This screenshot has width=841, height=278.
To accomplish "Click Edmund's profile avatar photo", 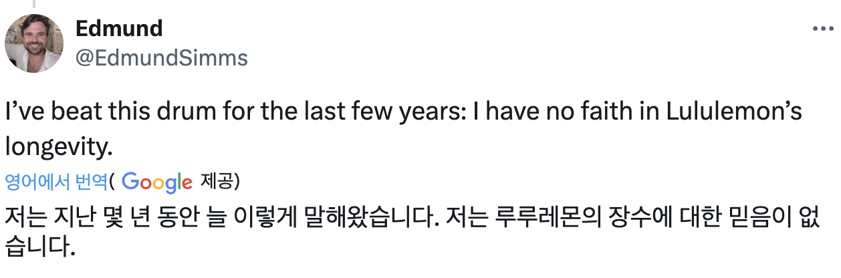I will 34,43.
